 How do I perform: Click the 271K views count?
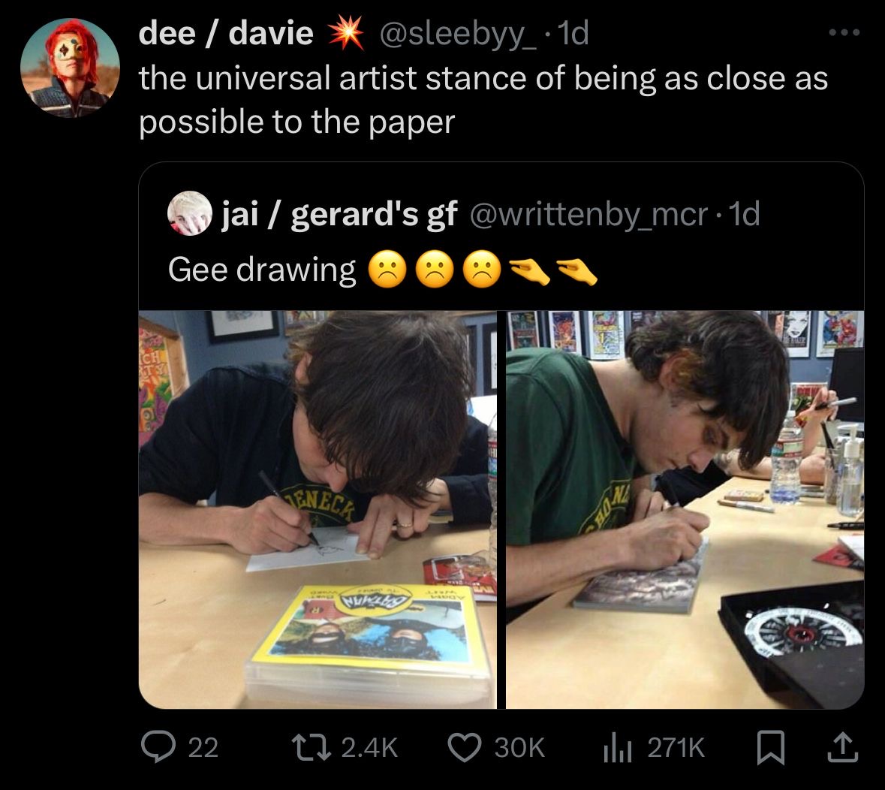point(676,748)
